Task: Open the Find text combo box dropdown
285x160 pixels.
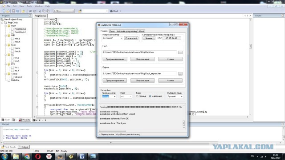Action: pyautogui.click(x=107, y=11)
